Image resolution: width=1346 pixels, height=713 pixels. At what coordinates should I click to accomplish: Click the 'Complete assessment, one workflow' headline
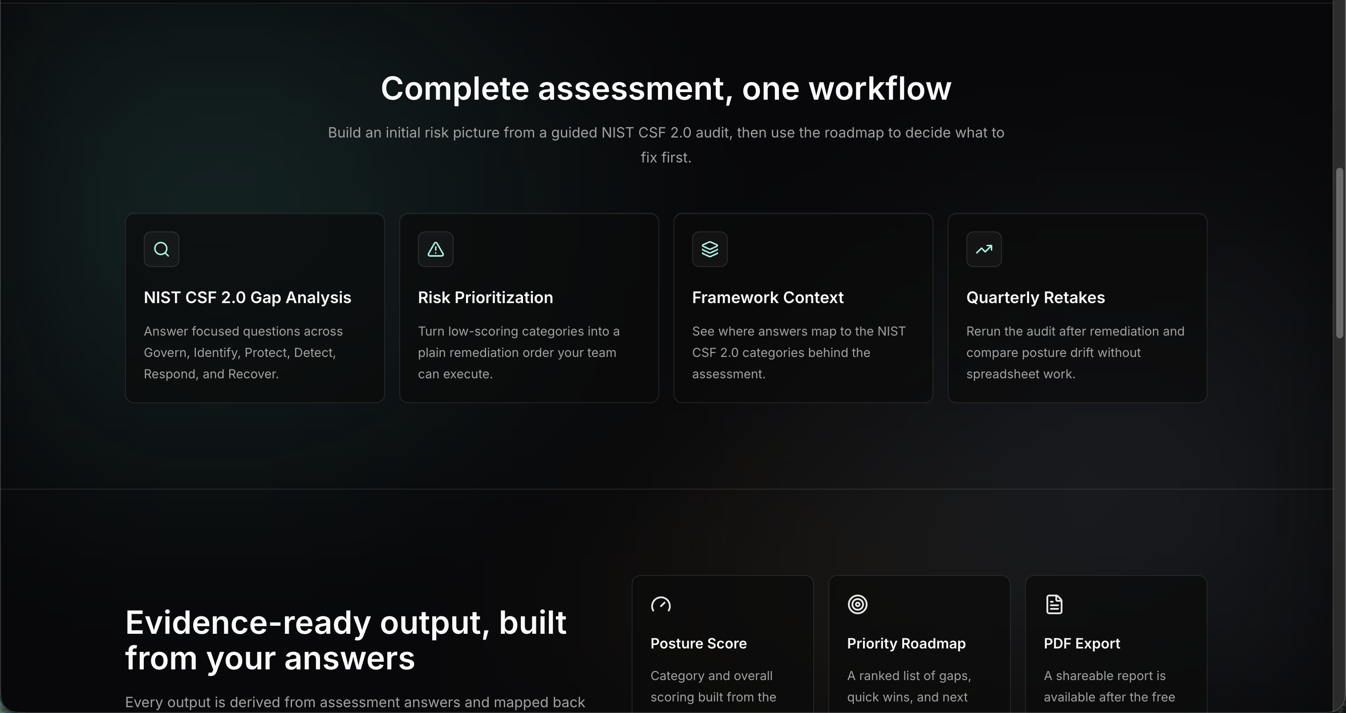click(x=666, y=88)
